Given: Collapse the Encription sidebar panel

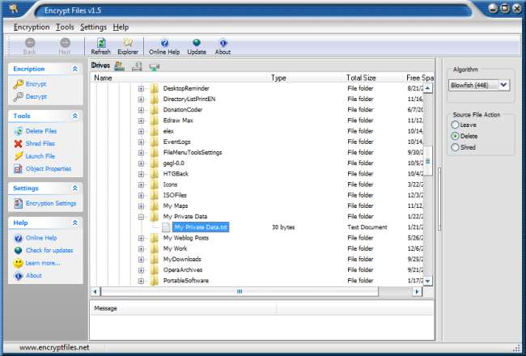Looking at the screenshot, I should pos(74,69).
